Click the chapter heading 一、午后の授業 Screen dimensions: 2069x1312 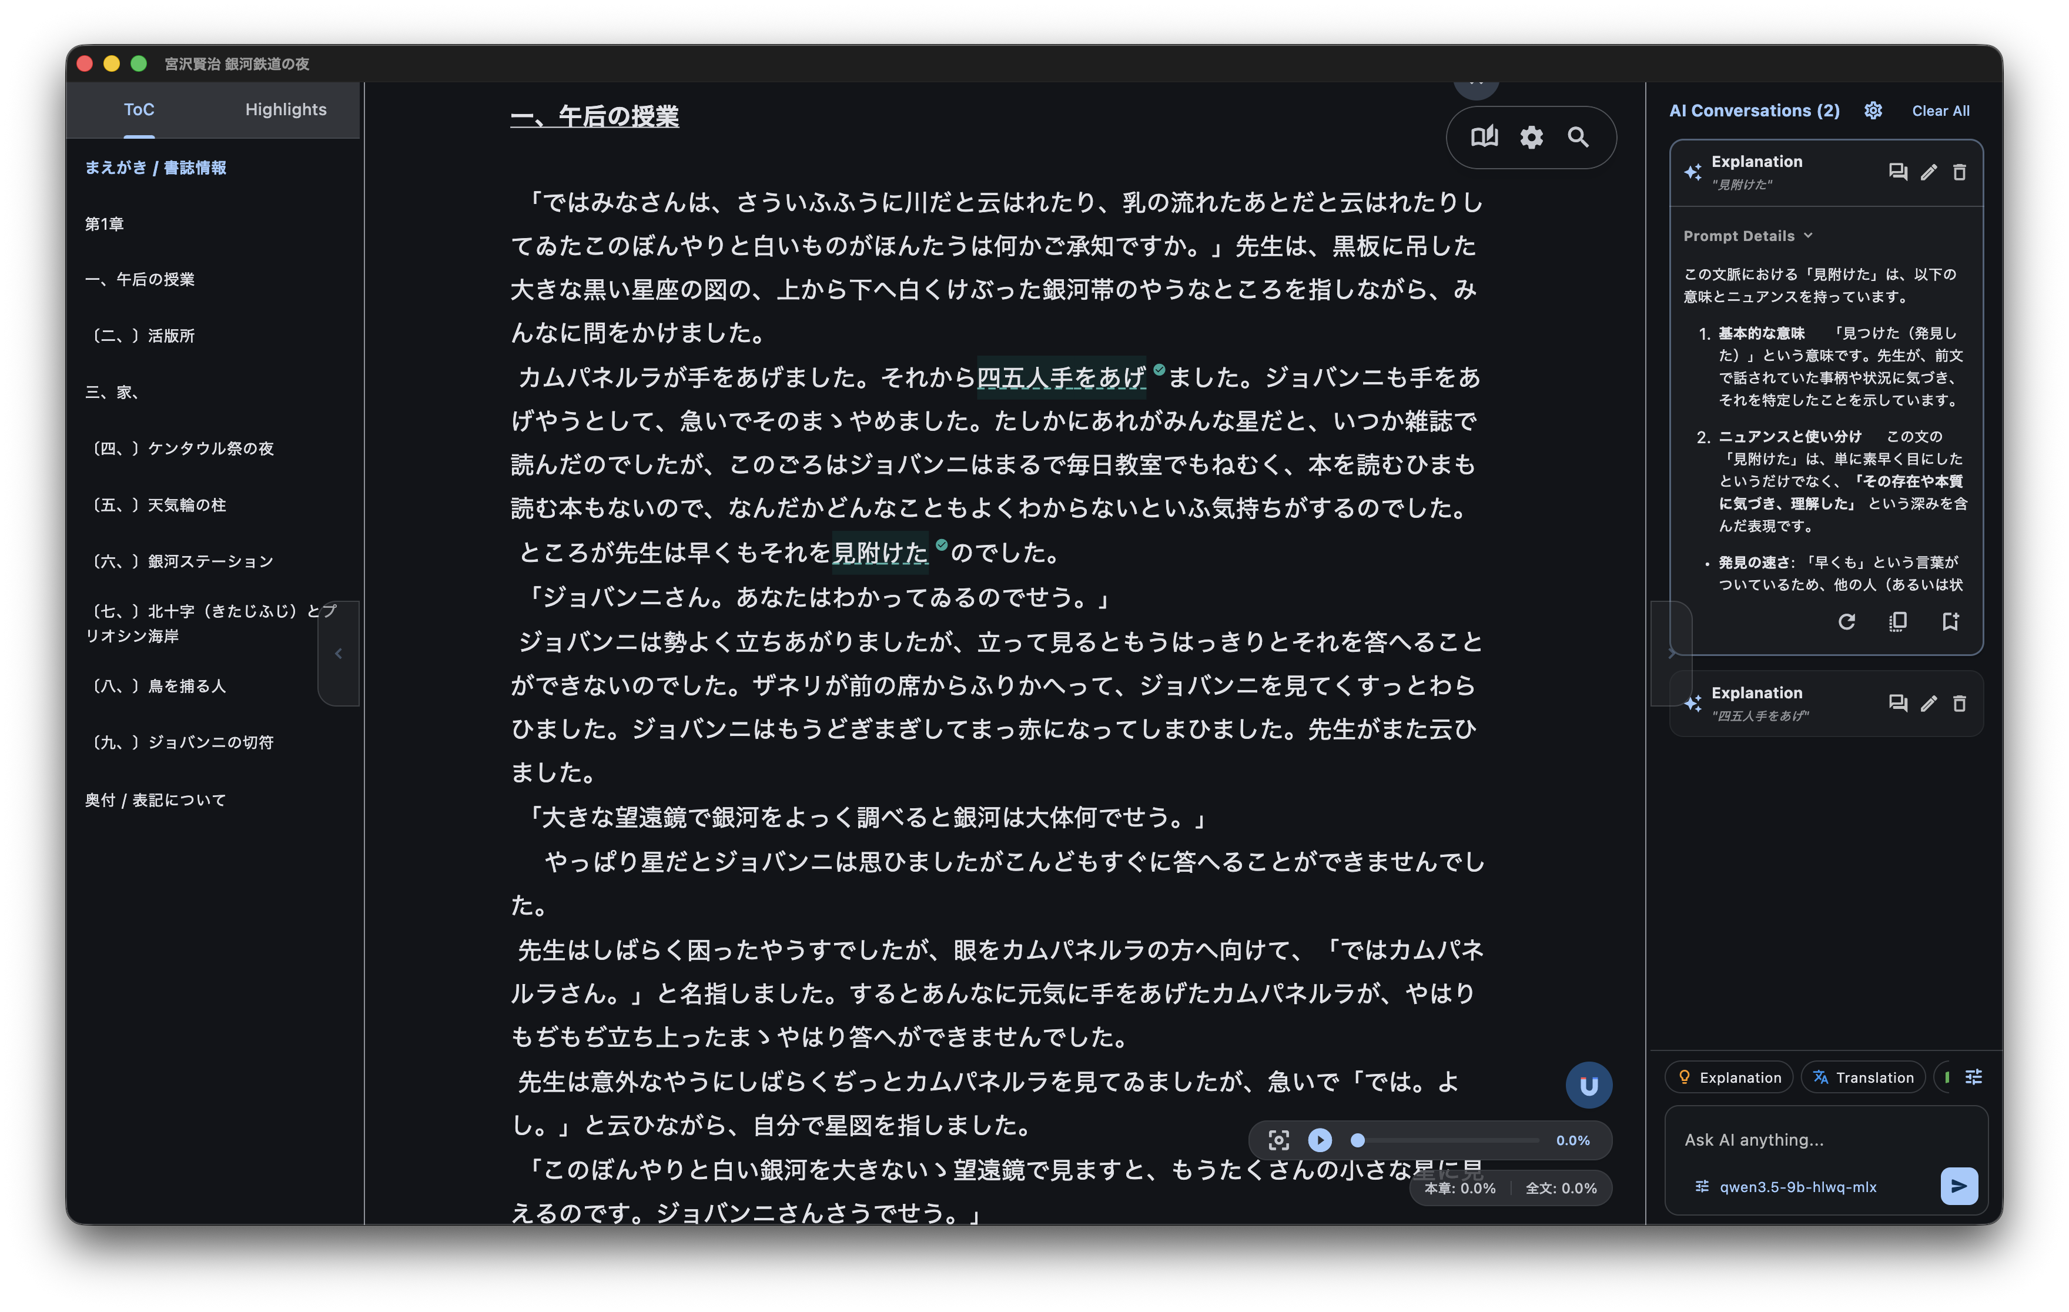595,116
